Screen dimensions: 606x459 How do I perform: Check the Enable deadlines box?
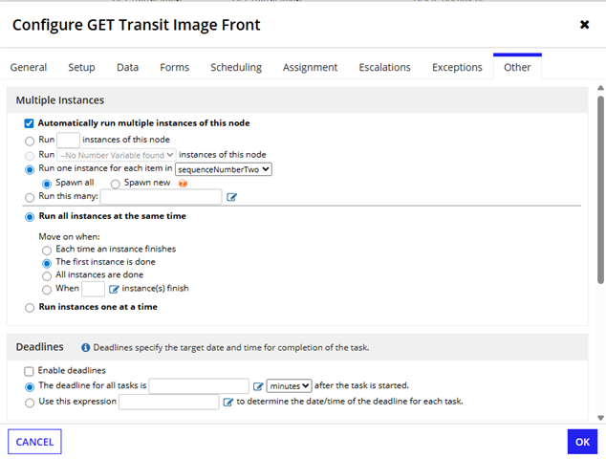(x=29, y=371)
